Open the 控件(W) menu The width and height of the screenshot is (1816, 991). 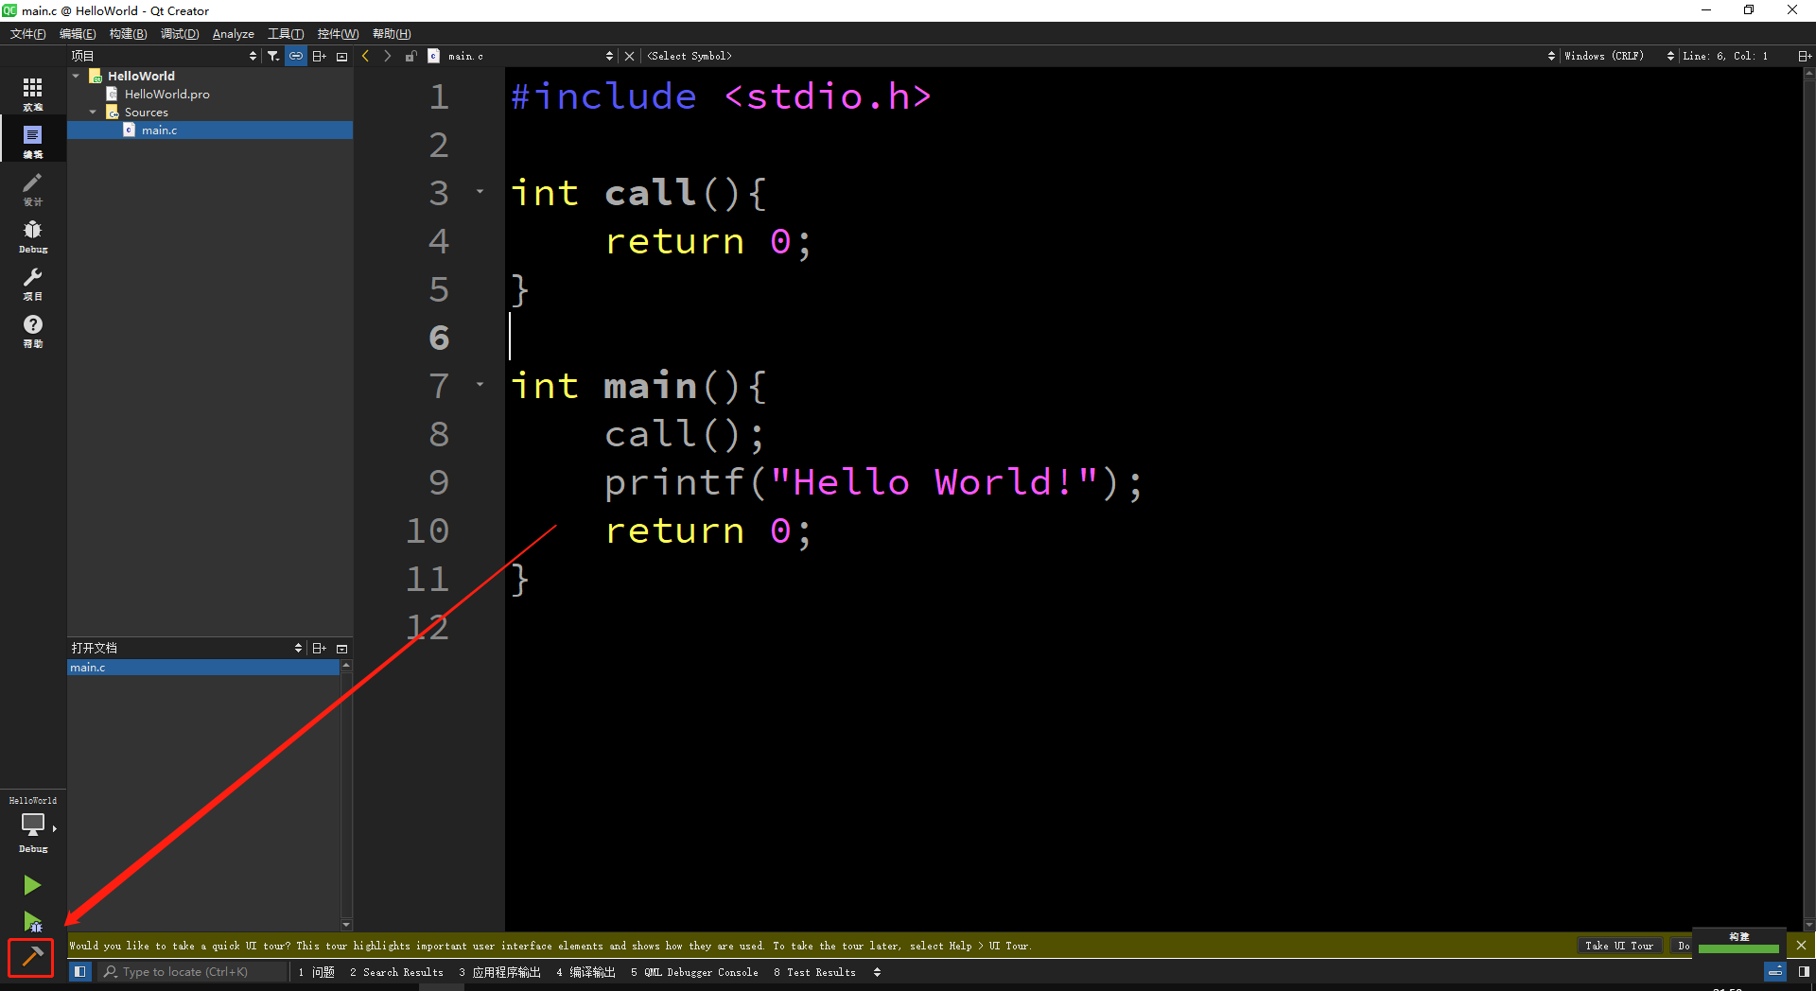click(x=338, y=33)
